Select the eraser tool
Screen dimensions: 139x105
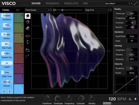coord(28,28)
